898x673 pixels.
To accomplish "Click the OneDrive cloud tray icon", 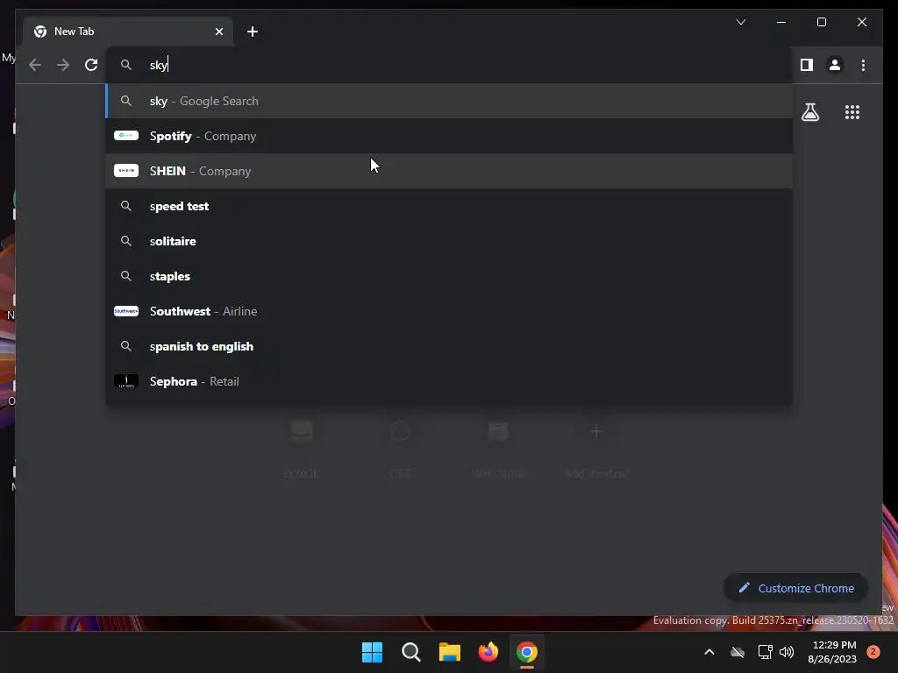I will (738, 652).
